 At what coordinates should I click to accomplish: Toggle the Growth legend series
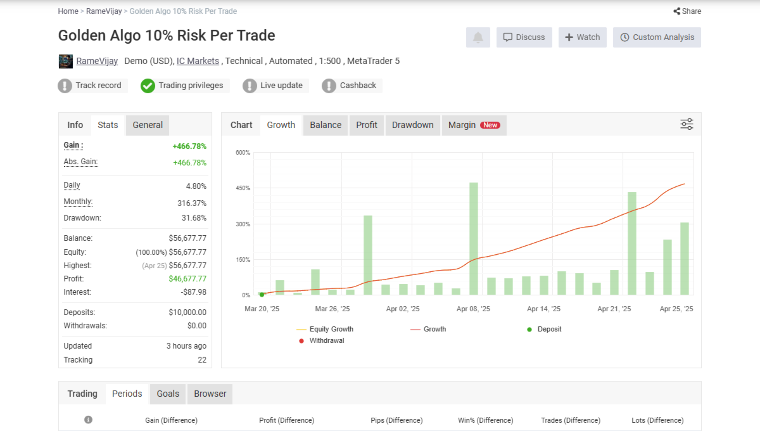(x=428, y=329)
